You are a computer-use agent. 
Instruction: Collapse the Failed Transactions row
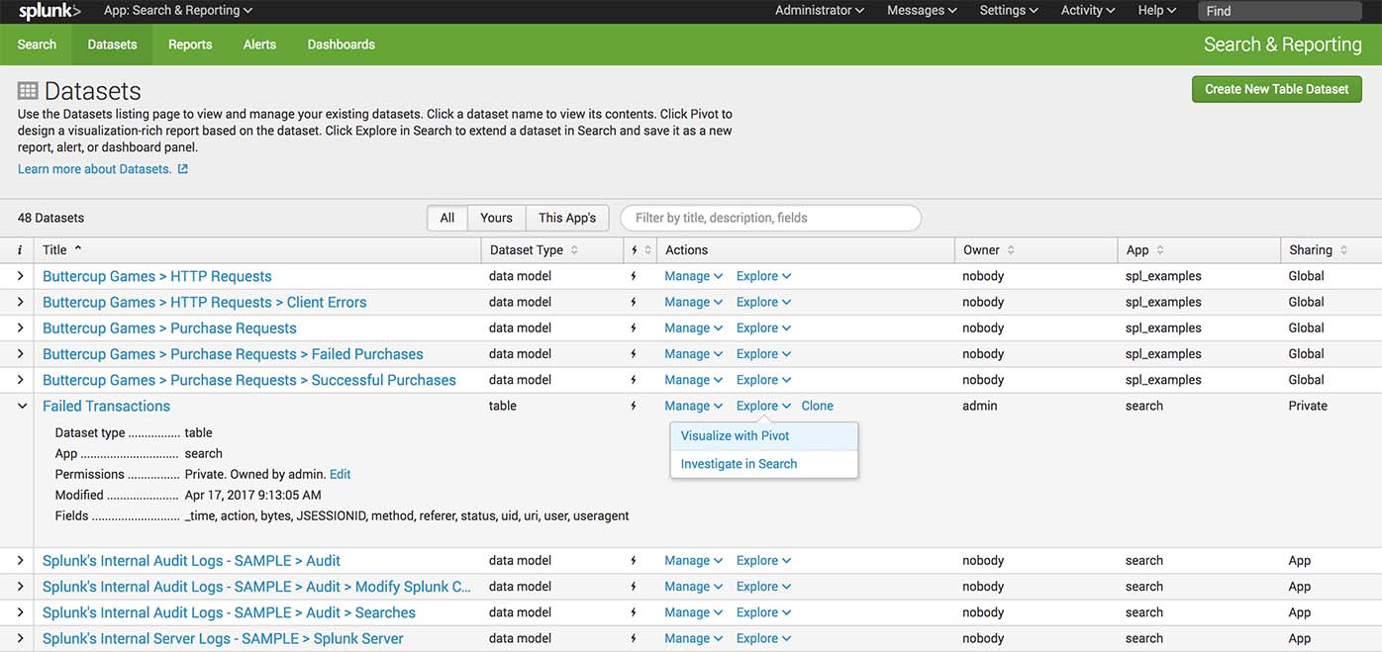pyautogui.click(x=21, y=406)
